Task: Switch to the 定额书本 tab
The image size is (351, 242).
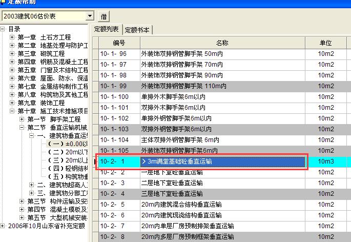Action: (137, 30)
